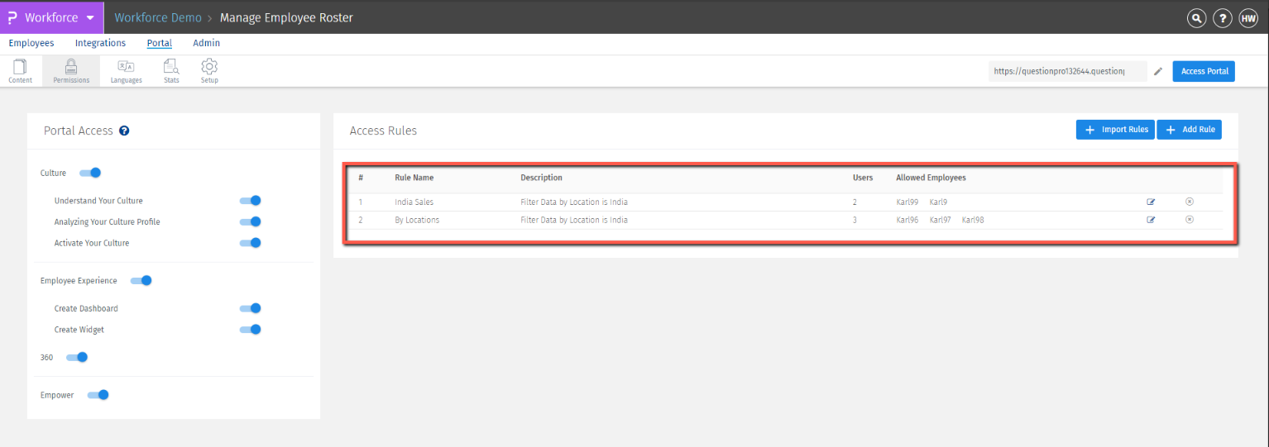Viewport: 1269px width, 447px height.
Task: Click employee Karl9 in India Sales row
Action: (938, 202)
